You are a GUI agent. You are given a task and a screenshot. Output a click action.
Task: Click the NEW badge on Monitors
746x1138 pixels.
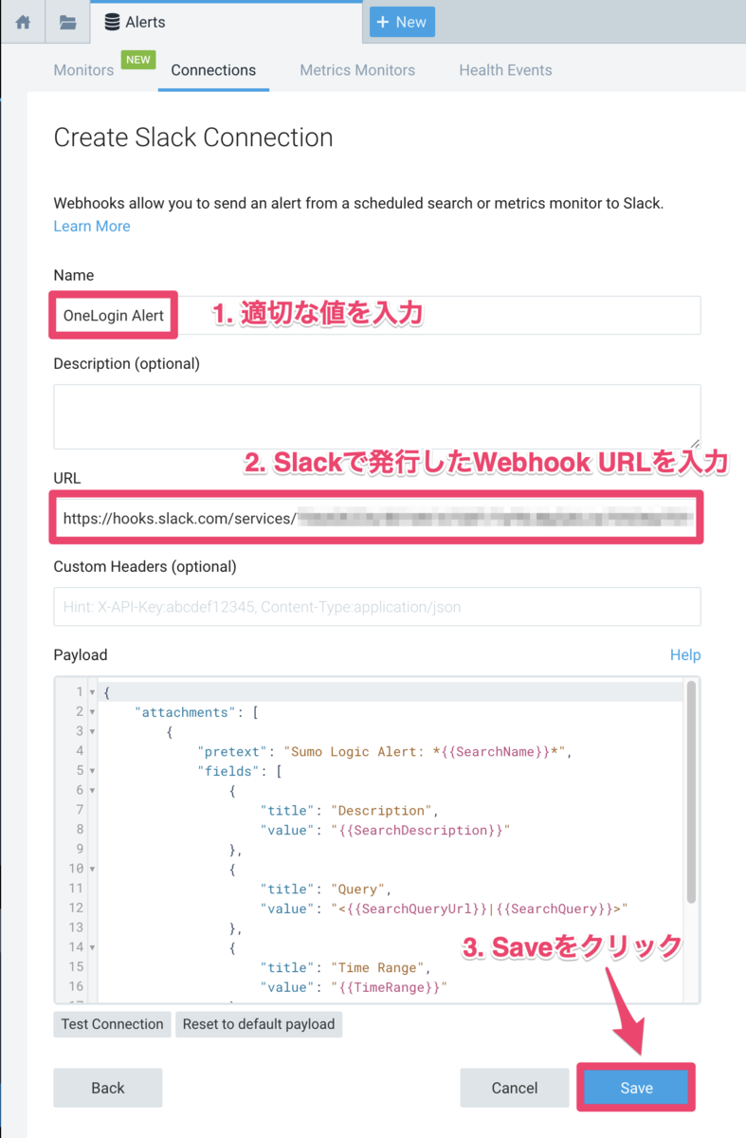[x=138, y=59]
